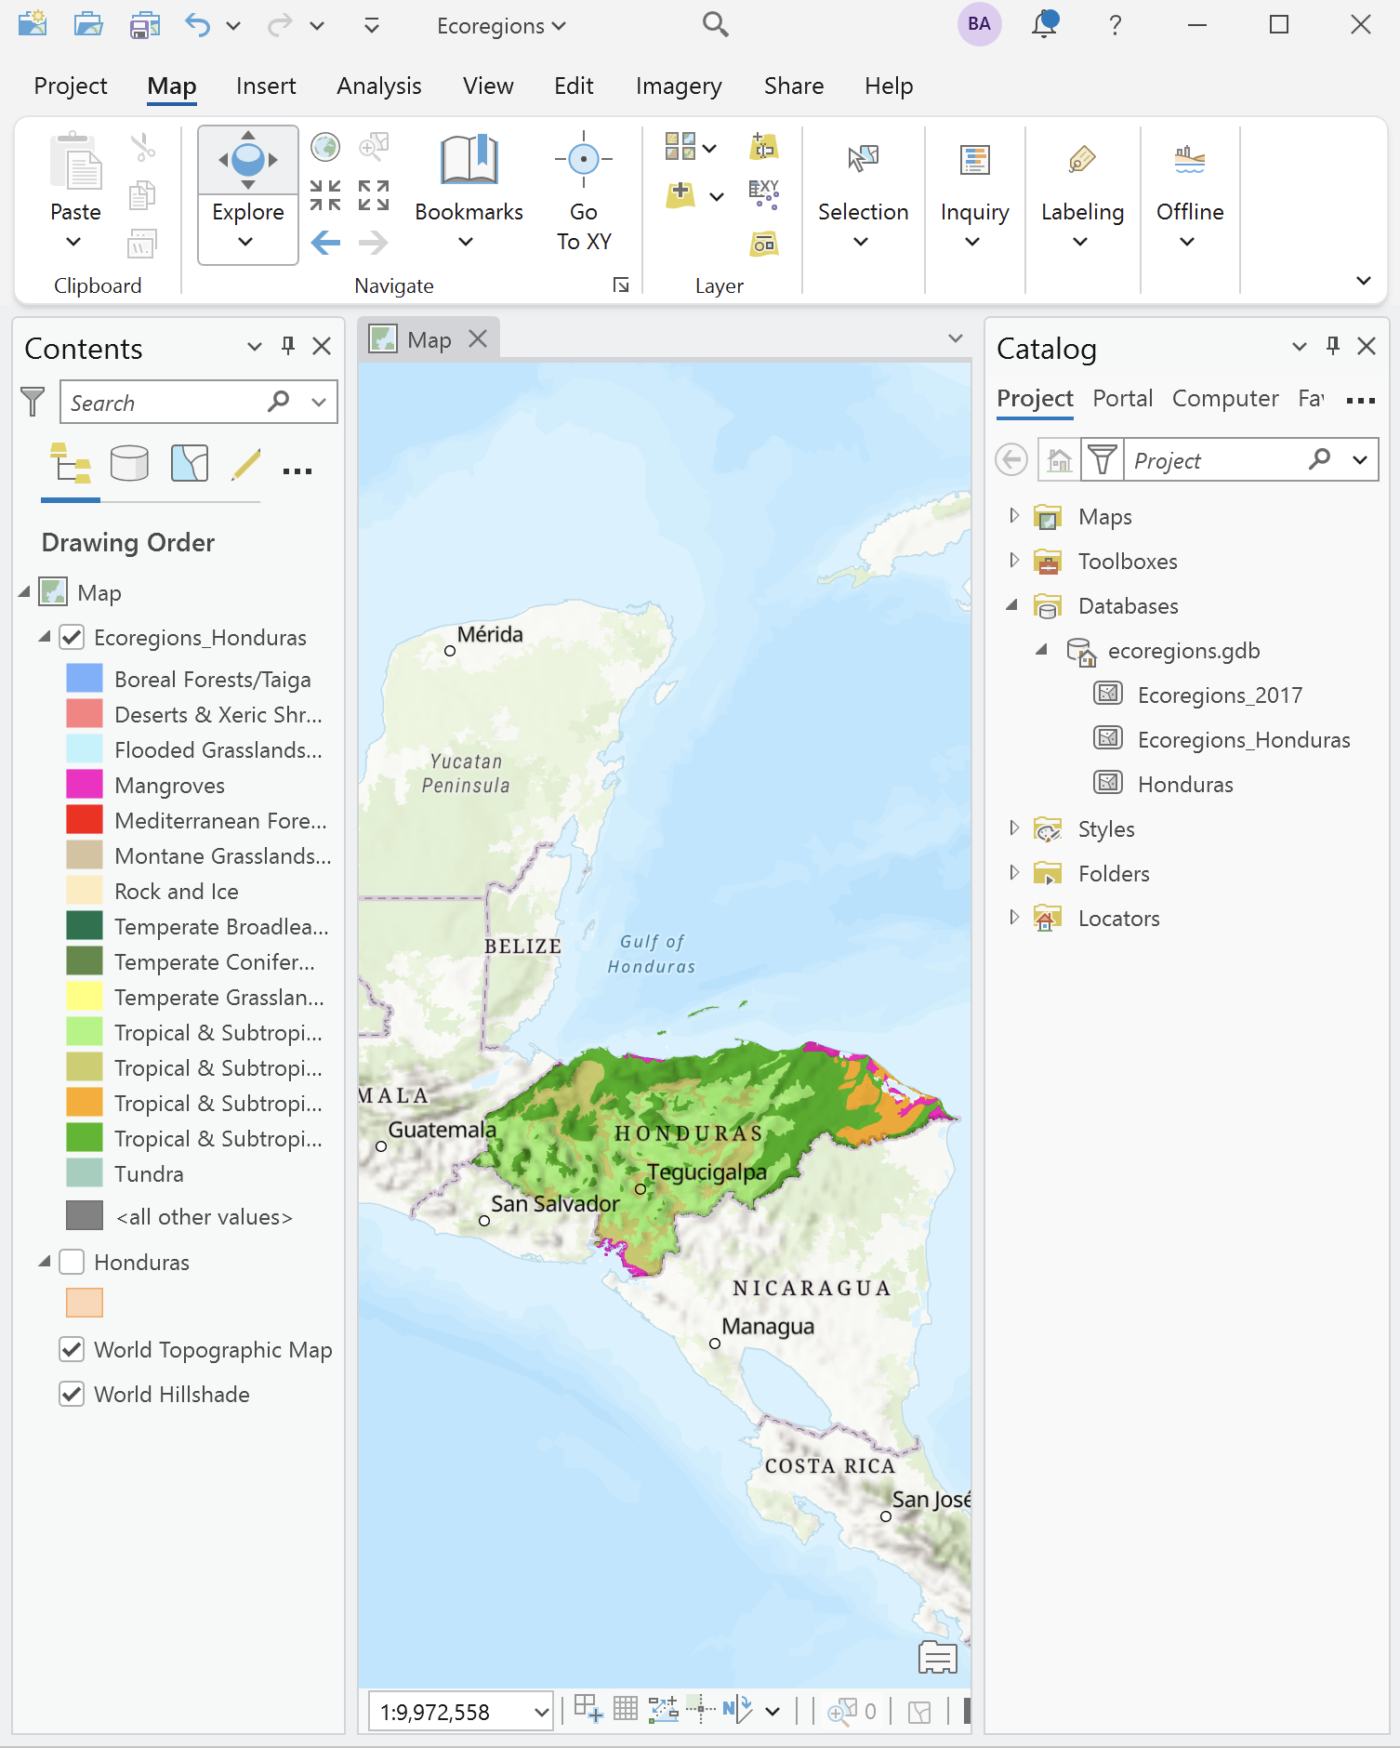1400x1748 pixels.
Task: Collapse the Honduras layer symbol
Action: coord(44,1263)
